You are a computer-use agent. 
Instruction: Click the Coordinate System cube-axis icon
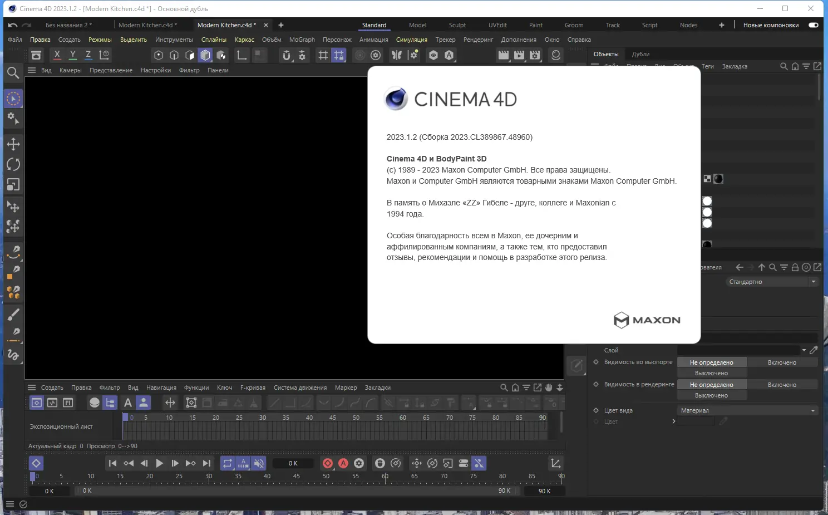point(104,55)
